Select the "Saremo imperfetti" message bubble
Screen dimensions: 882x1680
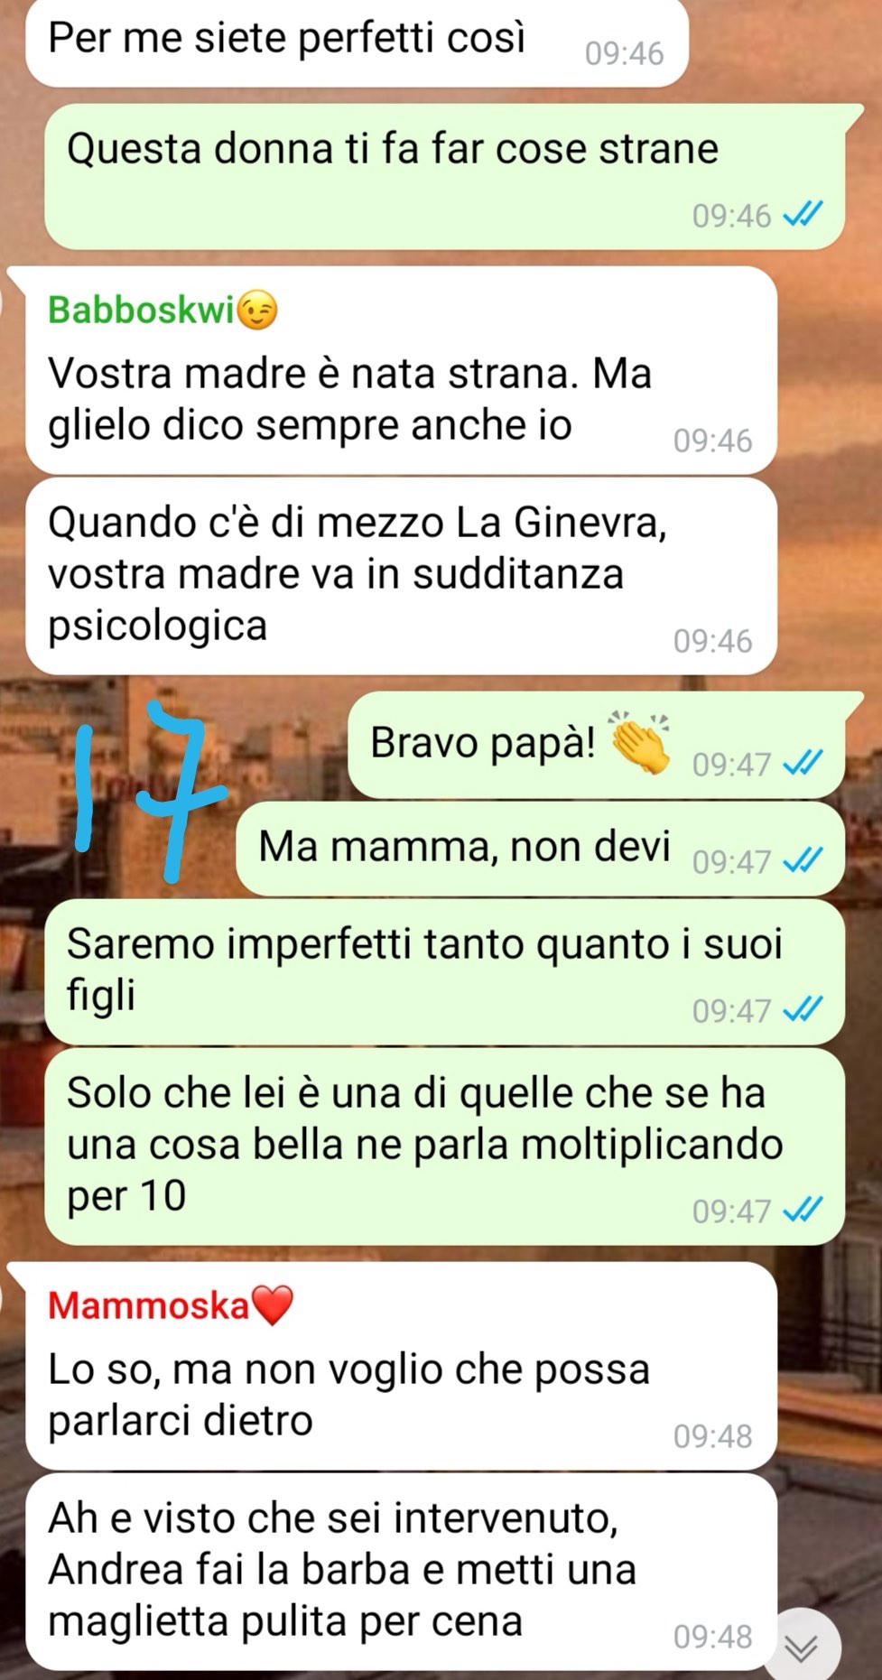(444, 971)
